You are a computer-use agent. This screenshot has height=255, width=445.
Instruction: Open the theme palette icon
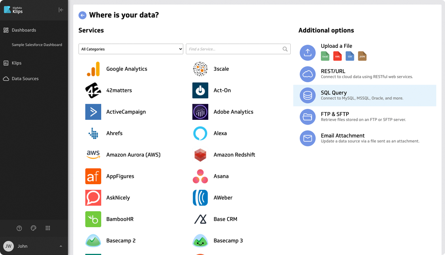point(34,228)
